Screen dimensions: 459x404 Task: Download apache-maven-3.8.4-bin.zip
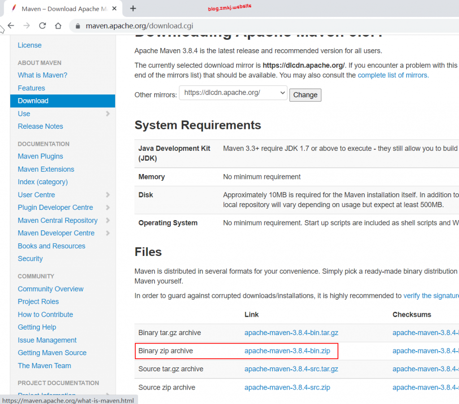coord(287,351)
